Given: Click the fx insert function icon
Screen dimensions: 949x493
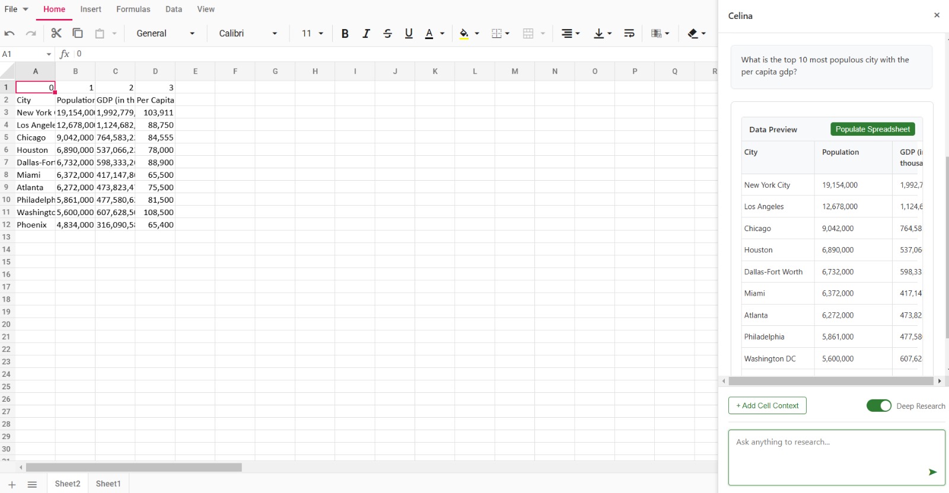Looking at the screenshot, I should click(65, 54).
